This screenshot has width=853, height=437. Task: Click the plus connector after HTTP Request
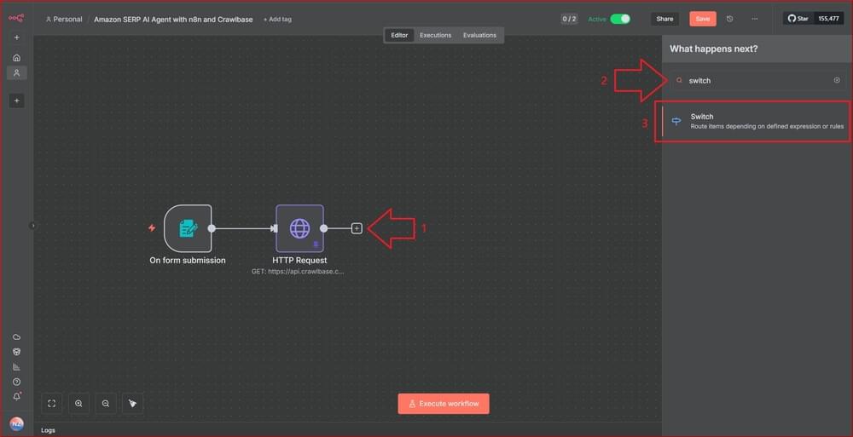coord(357,228)
